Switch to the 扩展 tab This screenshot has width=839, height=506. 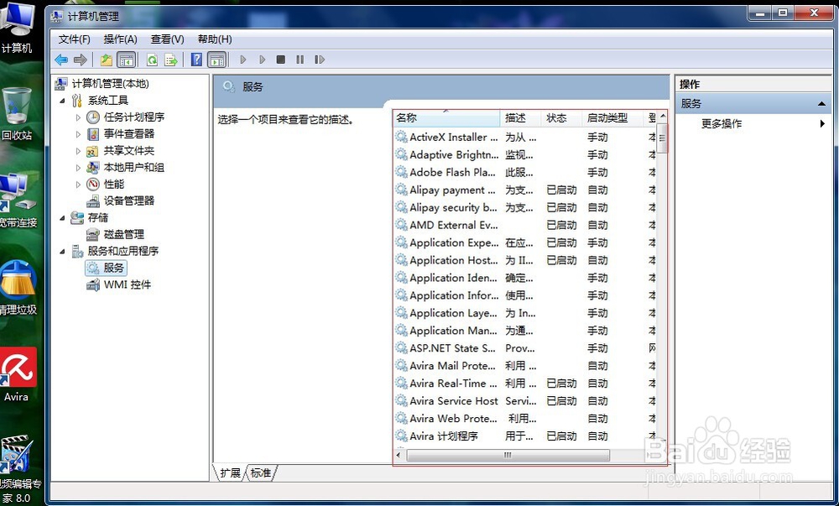click(x=230, y=472)
